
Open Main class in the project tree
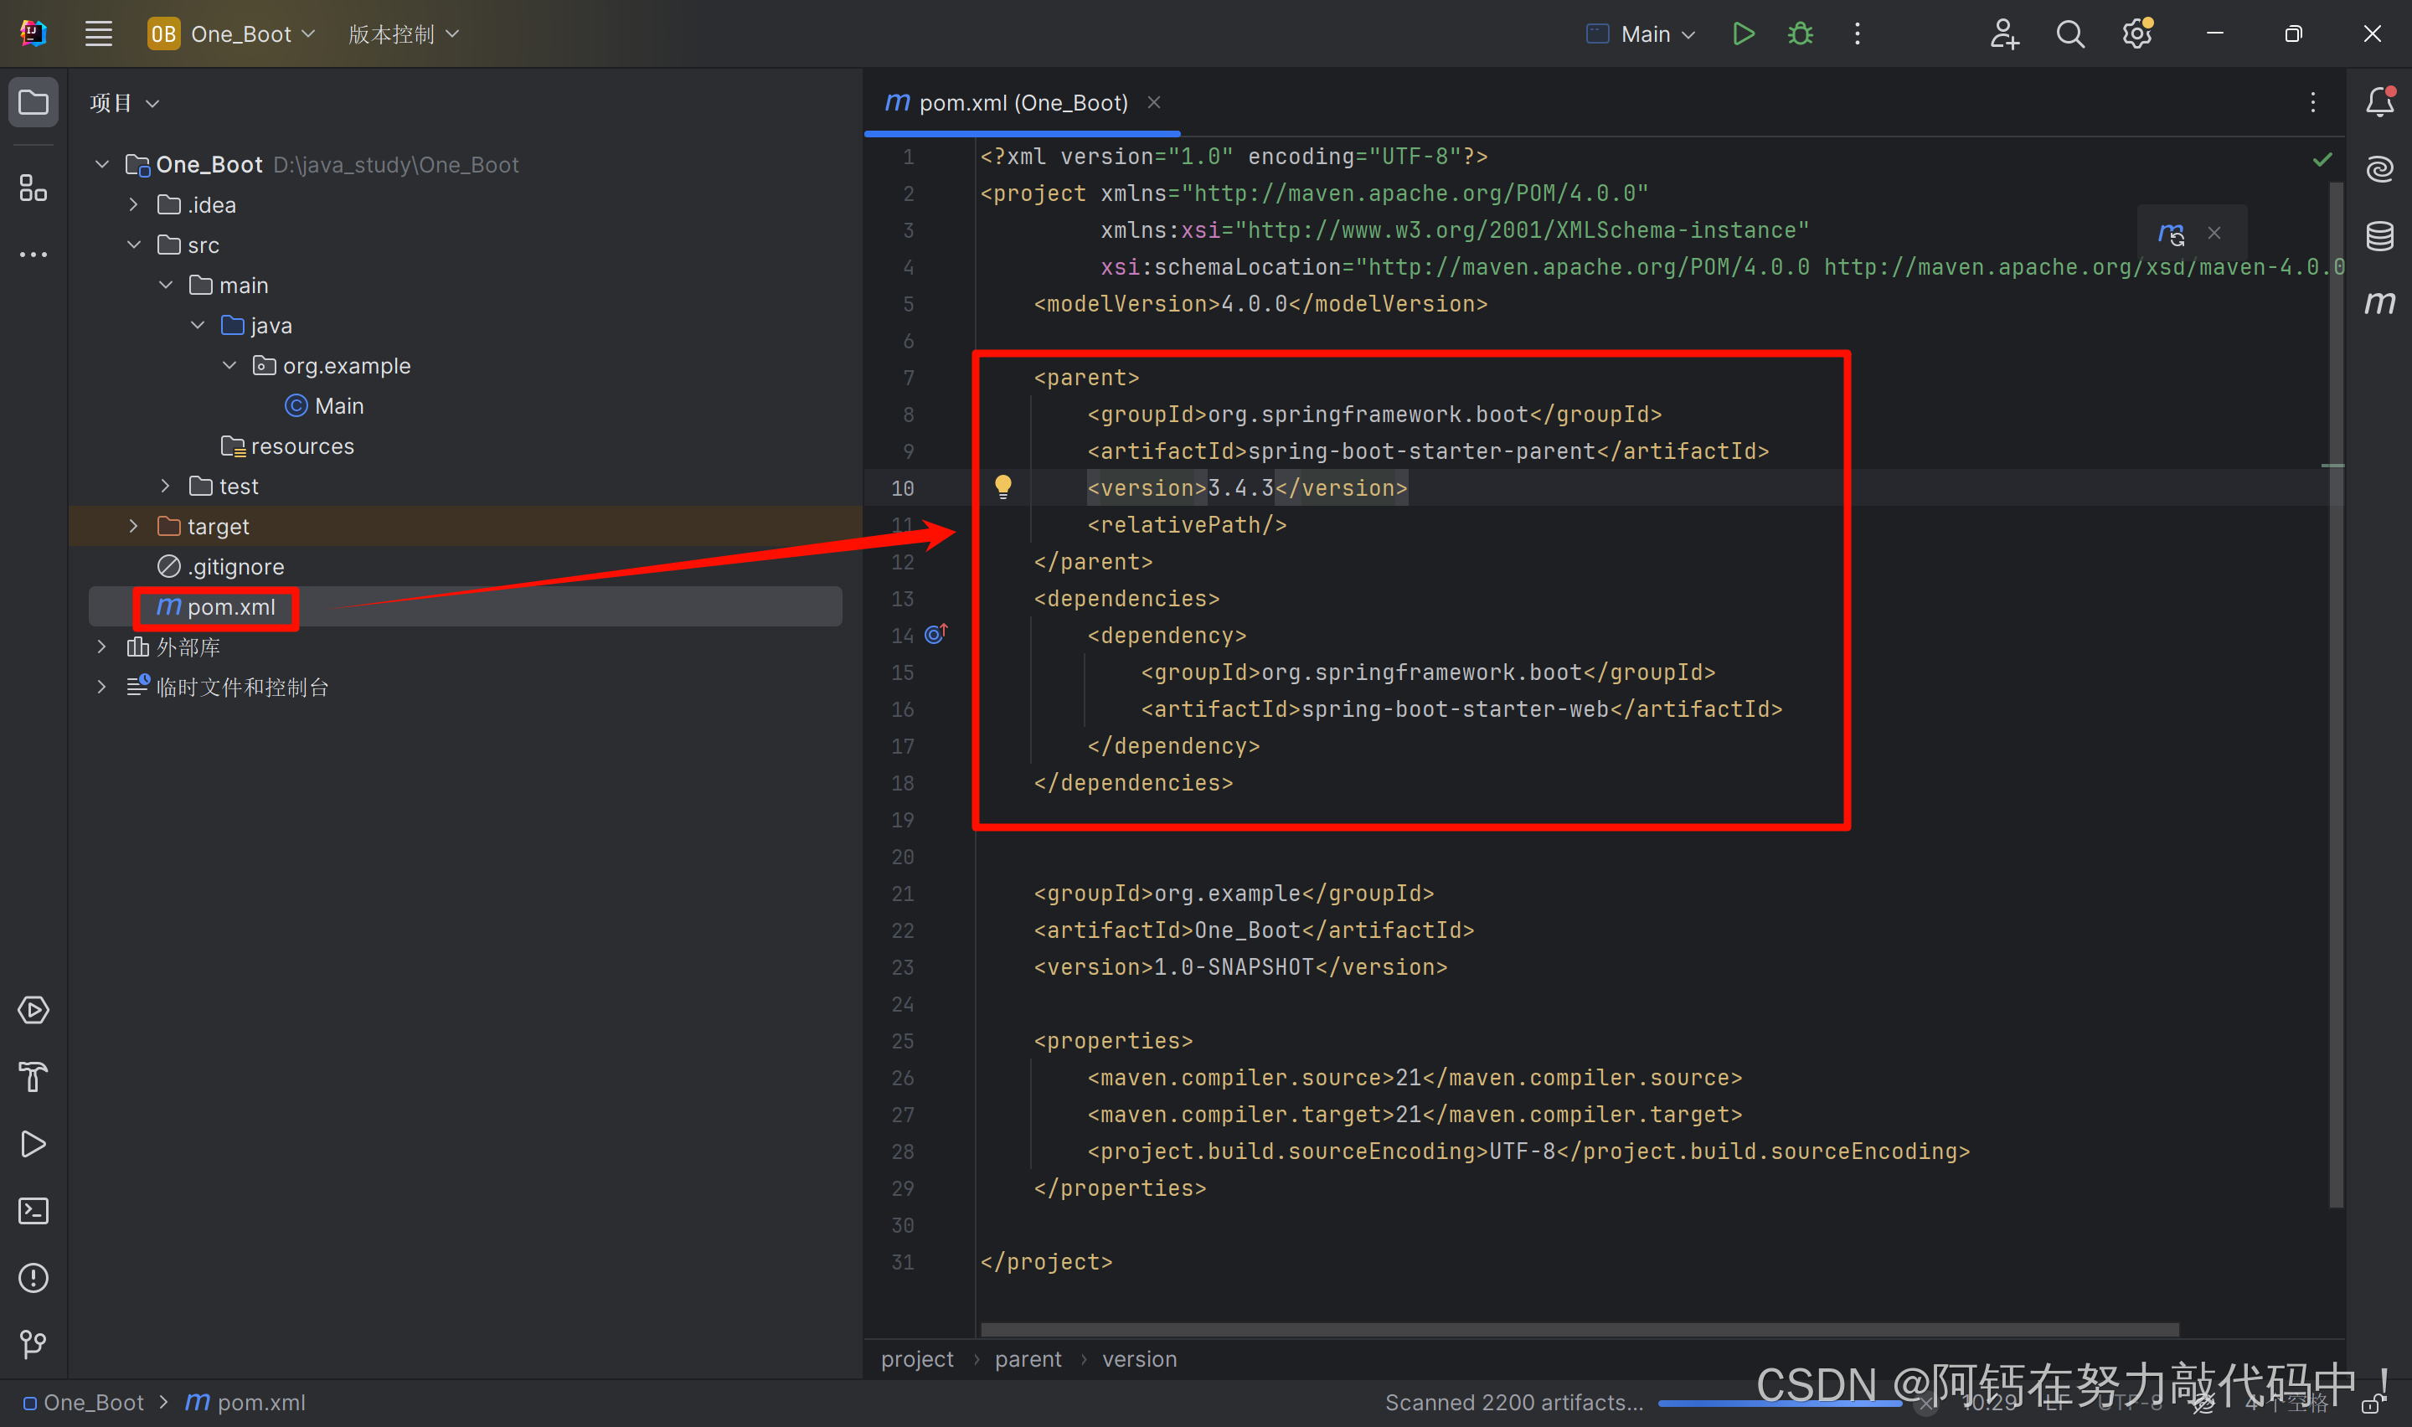(338, 406)
